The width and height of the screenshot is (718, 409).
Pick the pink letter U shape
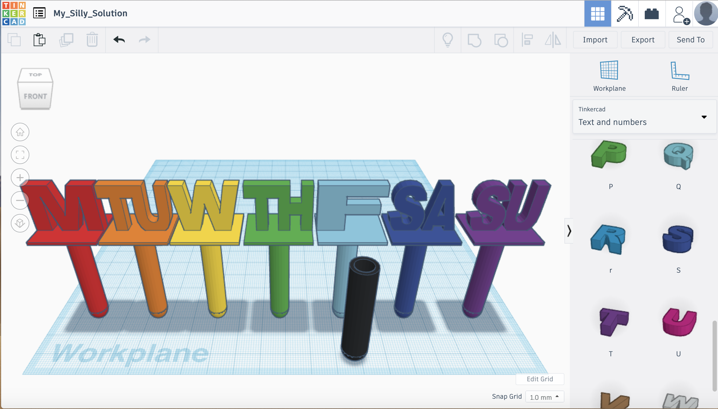[679, 322]
